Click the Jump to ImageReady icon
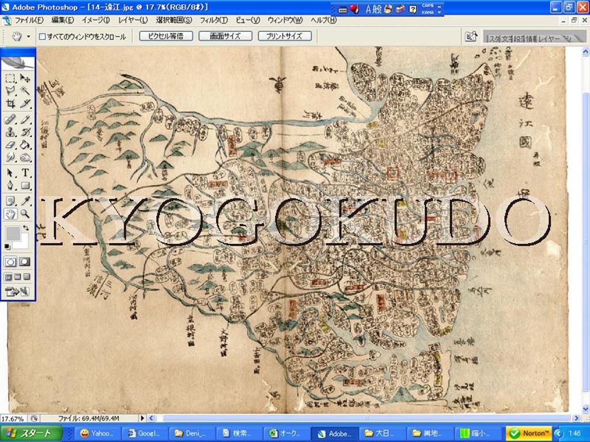590x442 pixels. [17, 291]
